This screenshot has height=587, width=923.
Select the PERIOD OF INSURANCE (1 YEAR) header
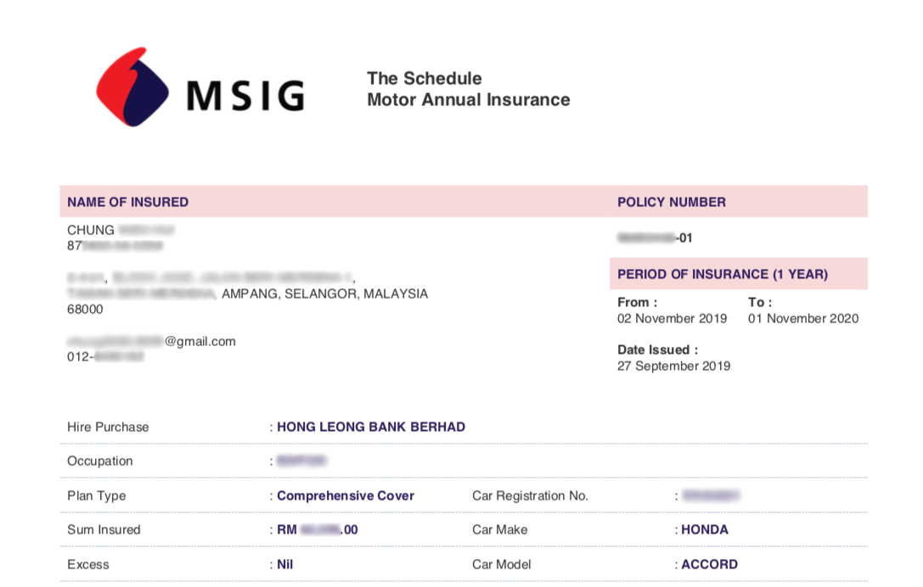click(723, 274)
